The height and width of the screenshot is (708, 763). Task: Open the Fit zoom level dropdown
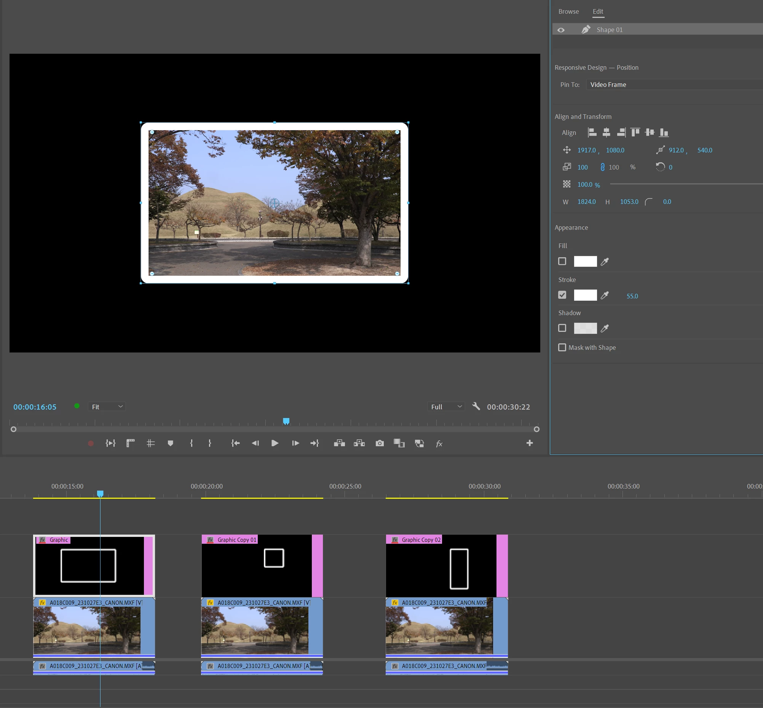[107, 407]
